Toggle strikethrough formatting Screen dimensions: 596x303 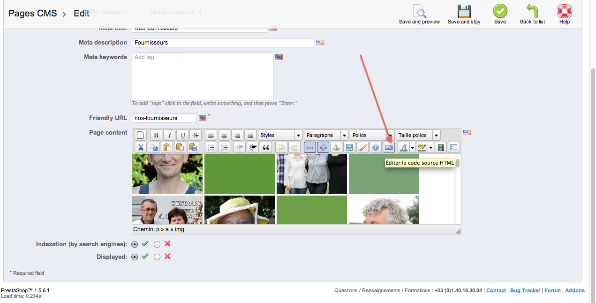click(x=196, y=135)
